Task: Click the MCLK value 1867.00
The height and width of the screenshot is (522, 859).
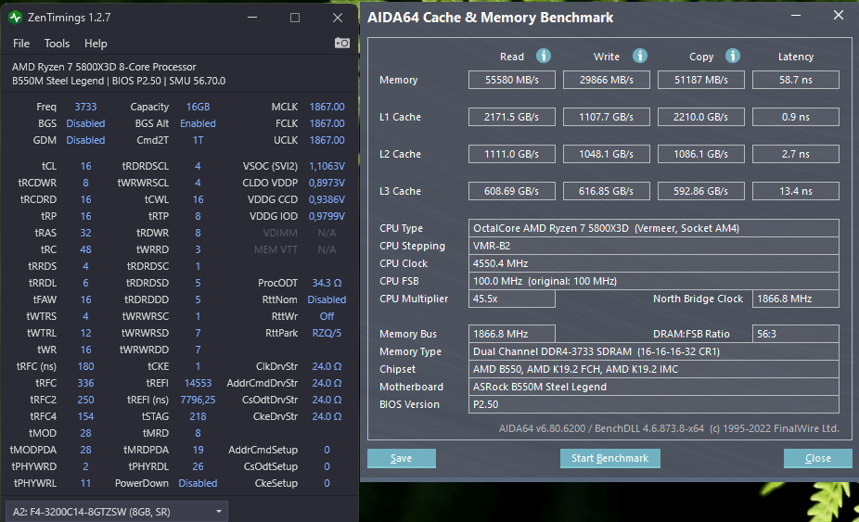Action: click(x=327, y=107)
